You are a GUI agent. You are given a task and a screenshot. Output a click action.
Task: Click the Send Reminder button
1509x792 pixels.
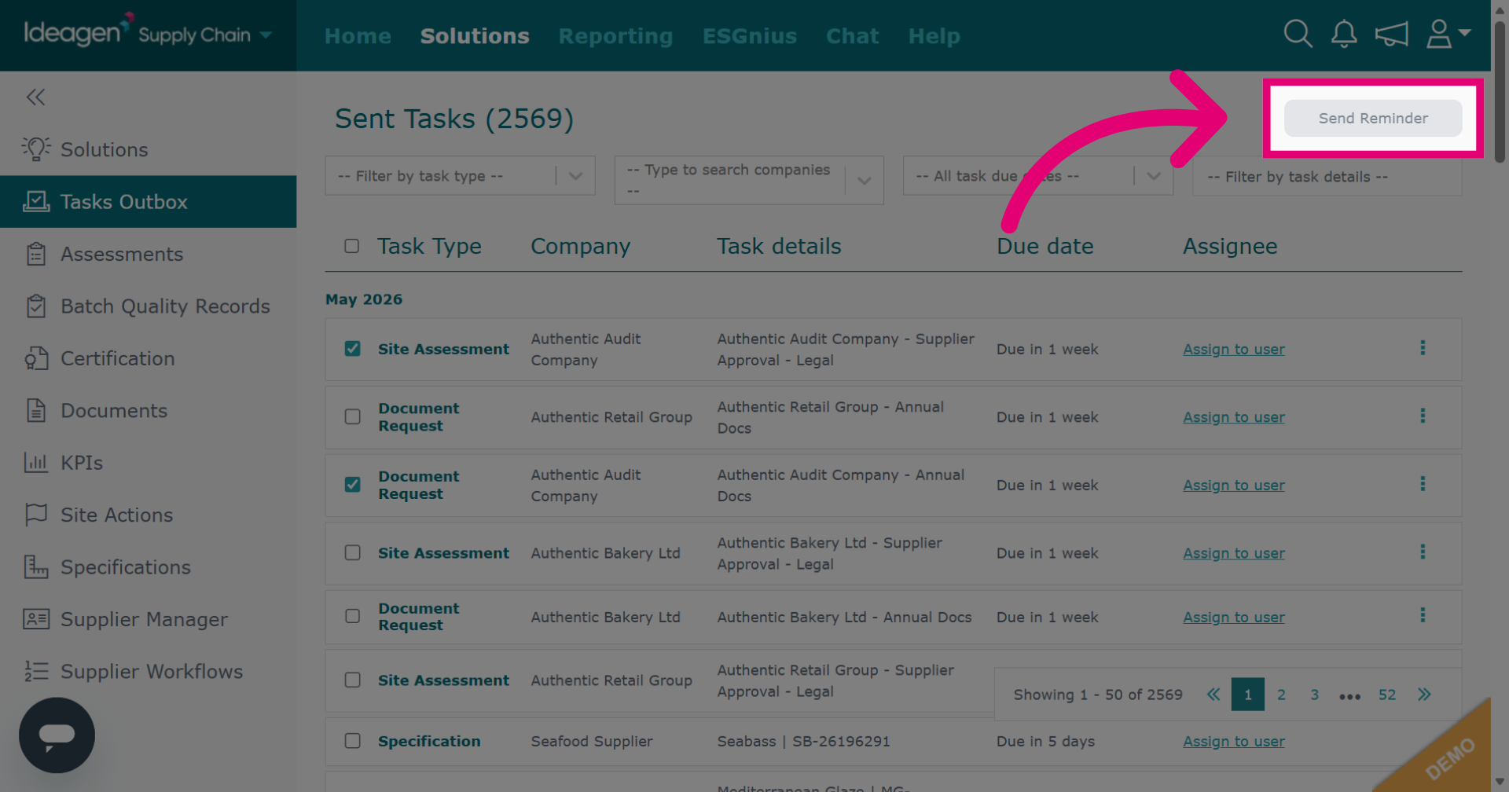click(1373, 118)
